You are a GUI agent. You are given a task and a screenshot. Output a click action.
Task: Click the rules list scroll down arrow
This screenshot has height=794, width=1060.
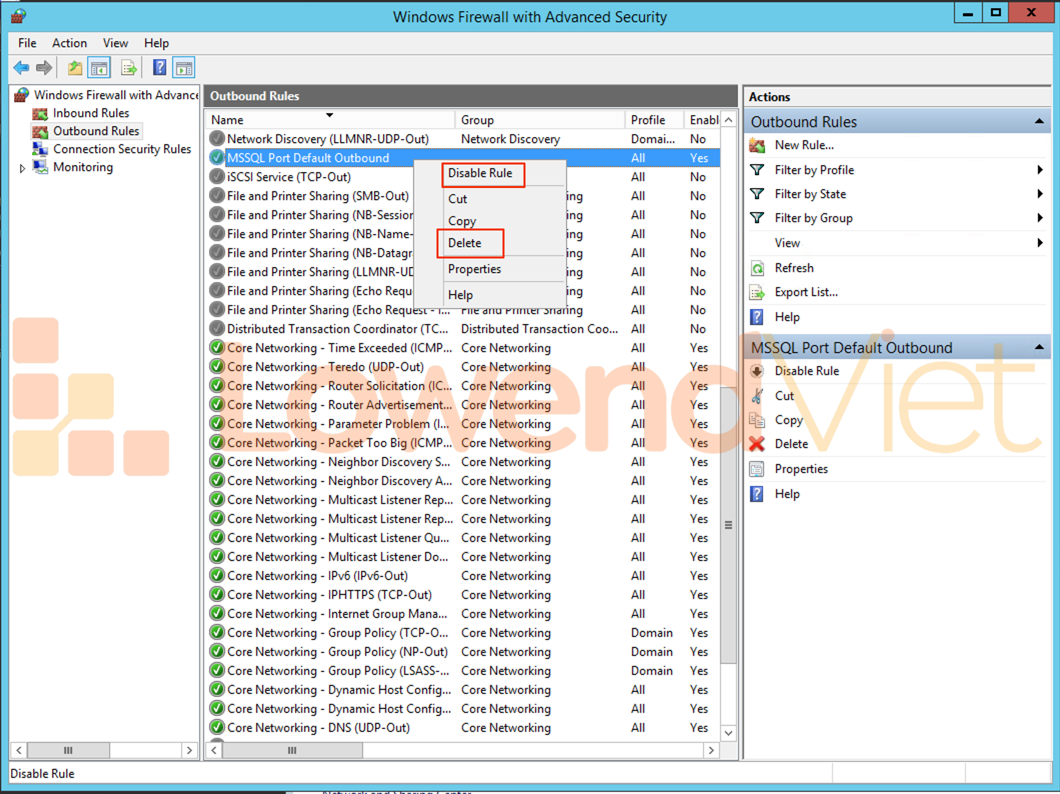point(728,733)
